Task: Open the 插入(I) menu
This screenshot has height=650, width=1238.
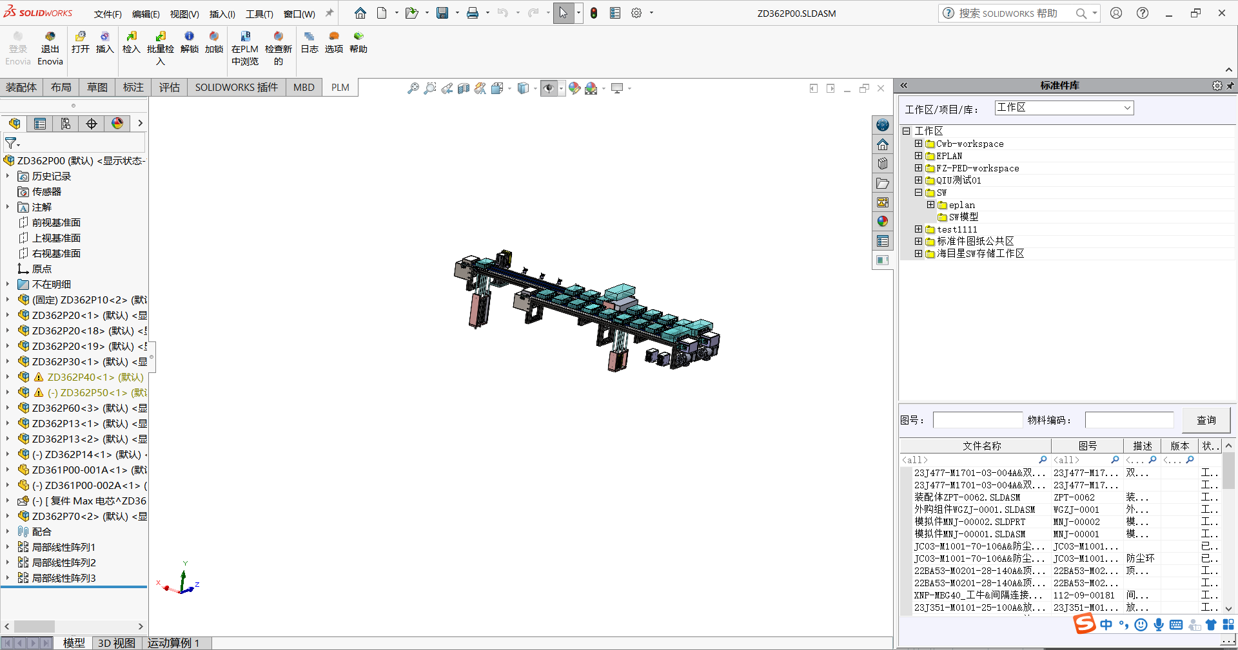Action: point(222,14)
